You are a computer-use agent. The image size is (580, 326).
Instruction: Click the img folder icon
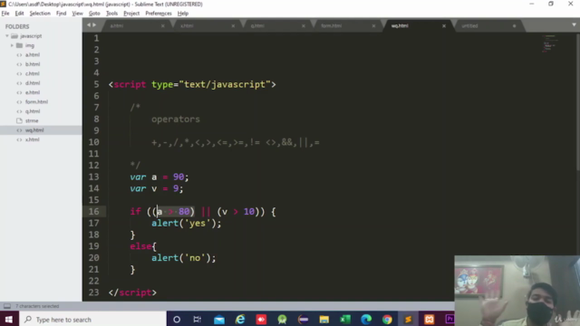pos(20,45)
